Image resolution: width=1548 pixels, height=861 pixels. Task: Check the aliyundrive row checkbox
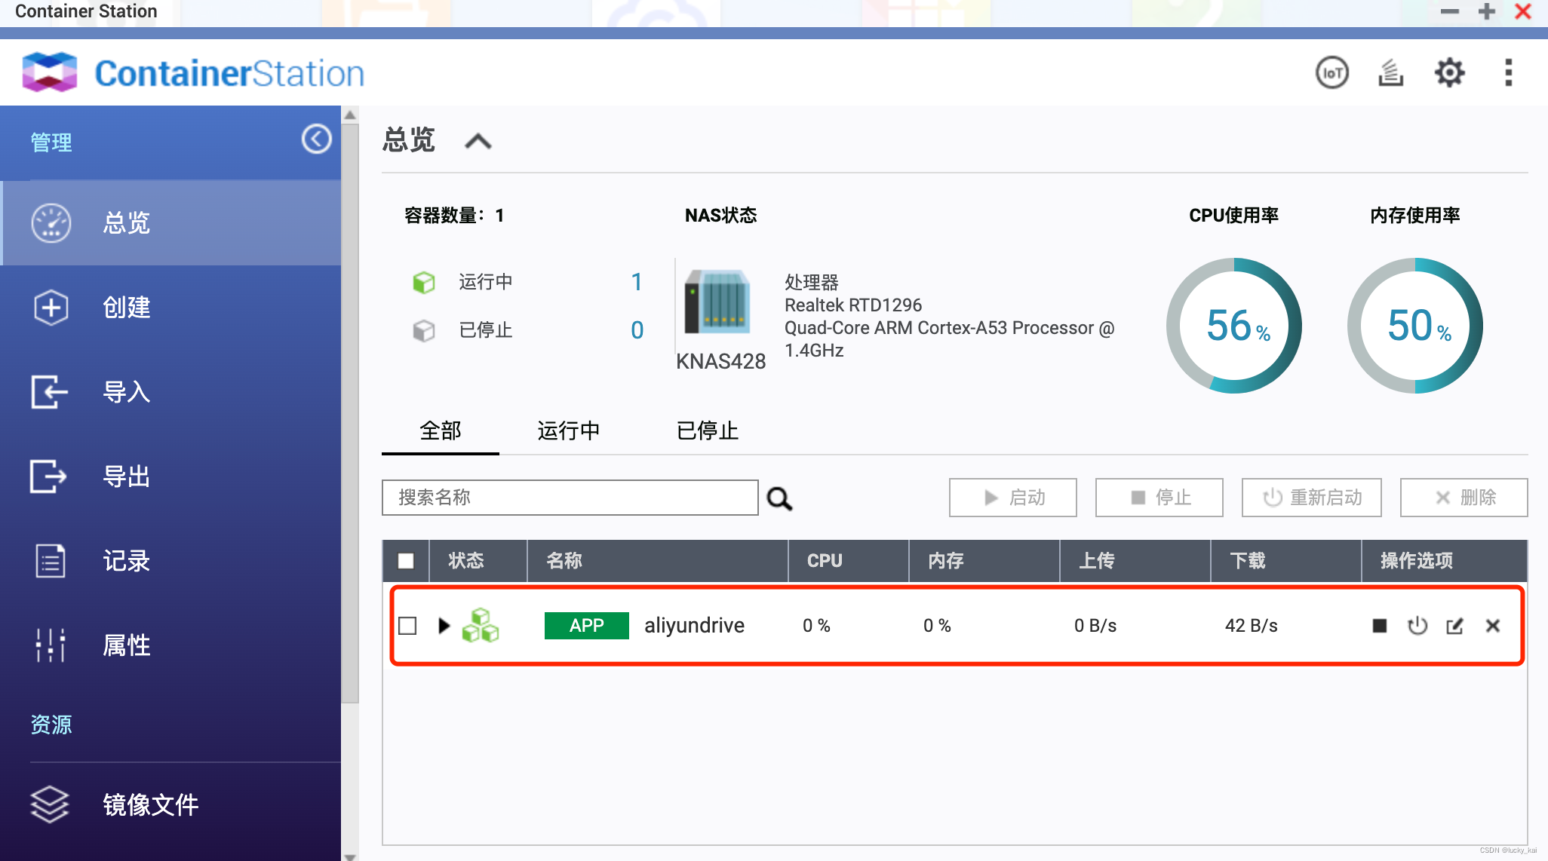tap(407, 626)
